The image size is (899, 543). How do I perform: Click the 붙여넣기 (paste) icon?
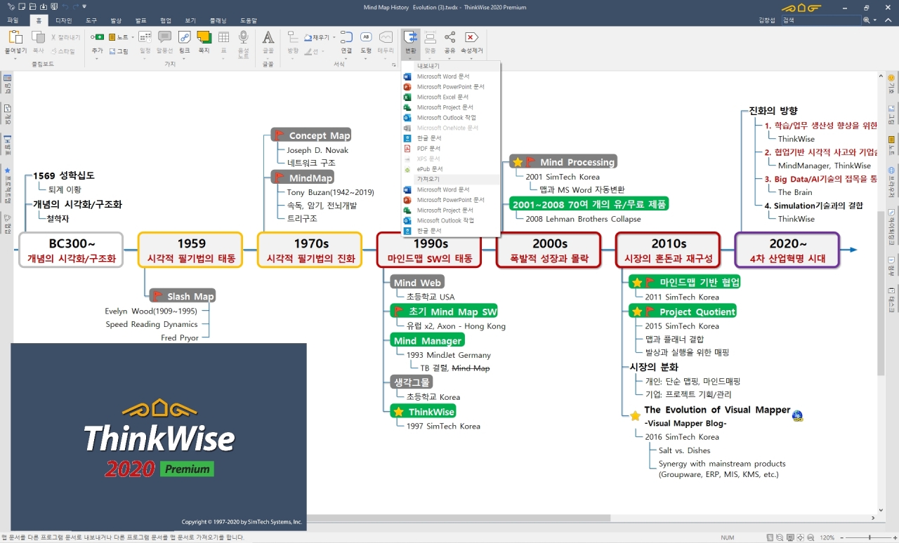point(15,38)
